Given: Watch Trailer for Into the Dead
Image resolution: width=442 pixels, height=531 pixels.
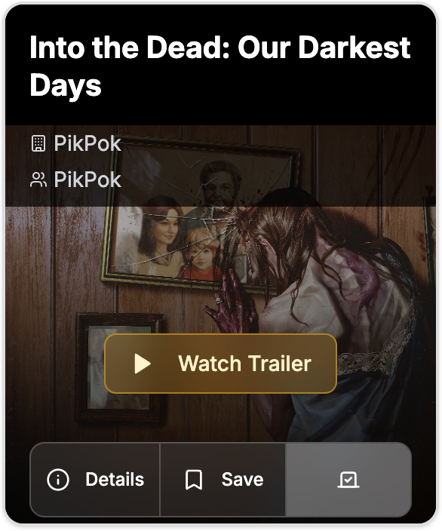Looking at the screenshot, I should click(220, 364).
